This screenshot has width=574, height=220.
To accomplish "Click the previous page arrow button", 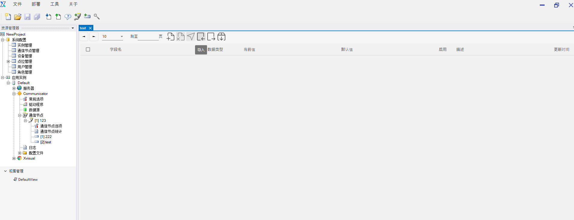I will point(84,37).
